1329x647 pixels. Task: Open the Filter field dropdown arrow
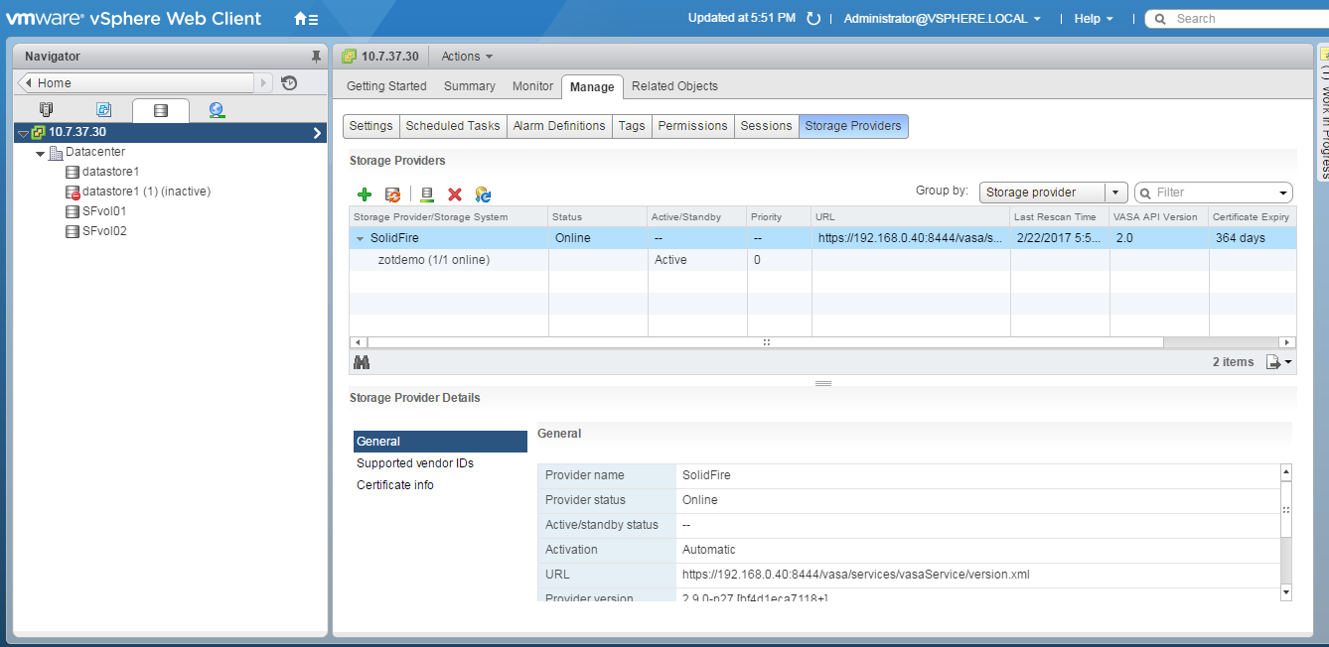(1284, 193)
